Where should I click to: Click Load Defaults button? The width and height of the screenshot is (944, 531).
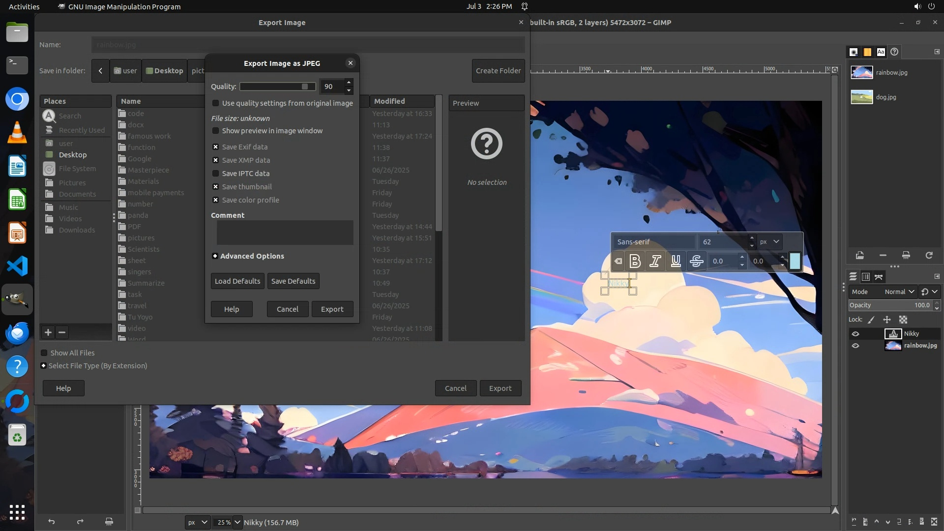click(237, 281)
